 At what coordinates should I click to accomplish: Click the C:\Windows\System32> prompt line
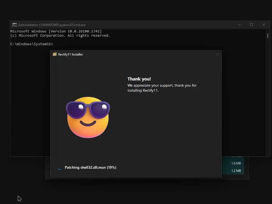coord(31,44)
